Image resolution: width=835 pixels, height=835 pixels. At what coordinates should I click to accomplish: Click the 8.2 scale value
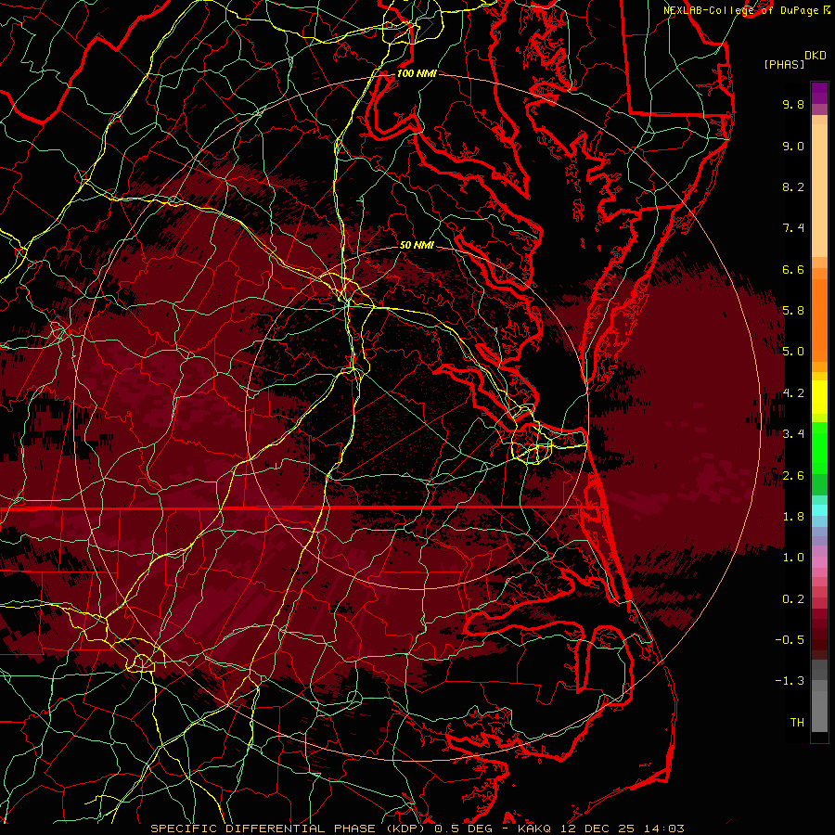pos(793,186)
